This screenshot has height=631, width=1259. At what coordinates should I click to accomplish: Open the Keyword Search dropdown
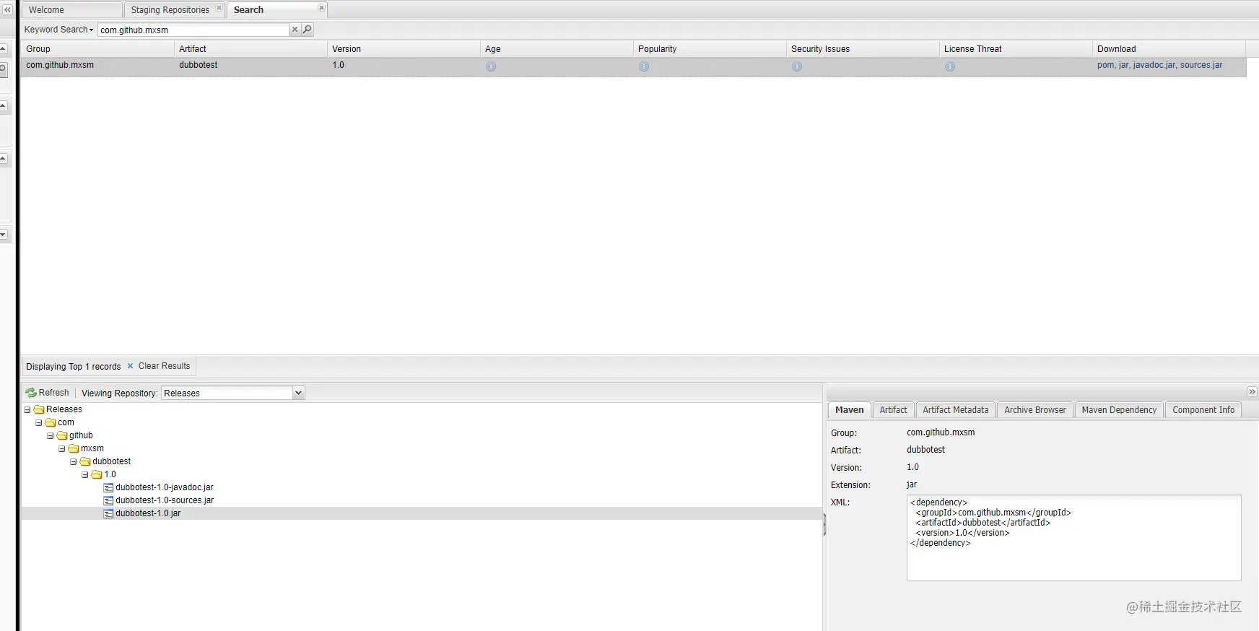click(58, 30)
